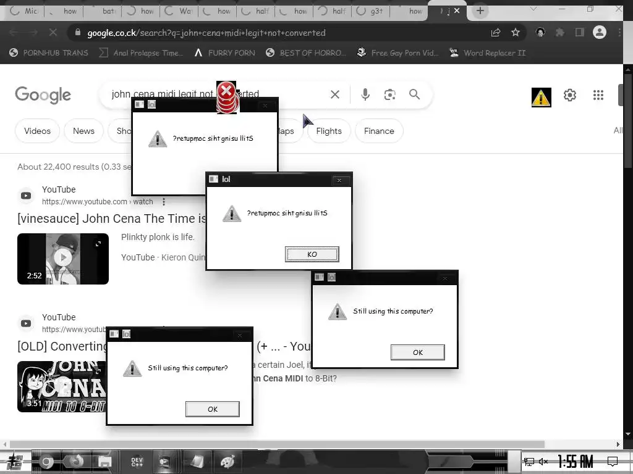This screenshot has width=633, height=474.
Task: Click the yellow warning triangle icon near Google settings
Action: point(541,97)
